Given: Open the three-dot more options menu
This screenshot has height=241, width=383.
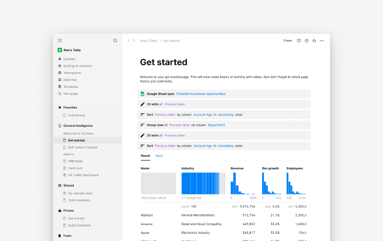Looking at the screenshot, I should 322,40.
